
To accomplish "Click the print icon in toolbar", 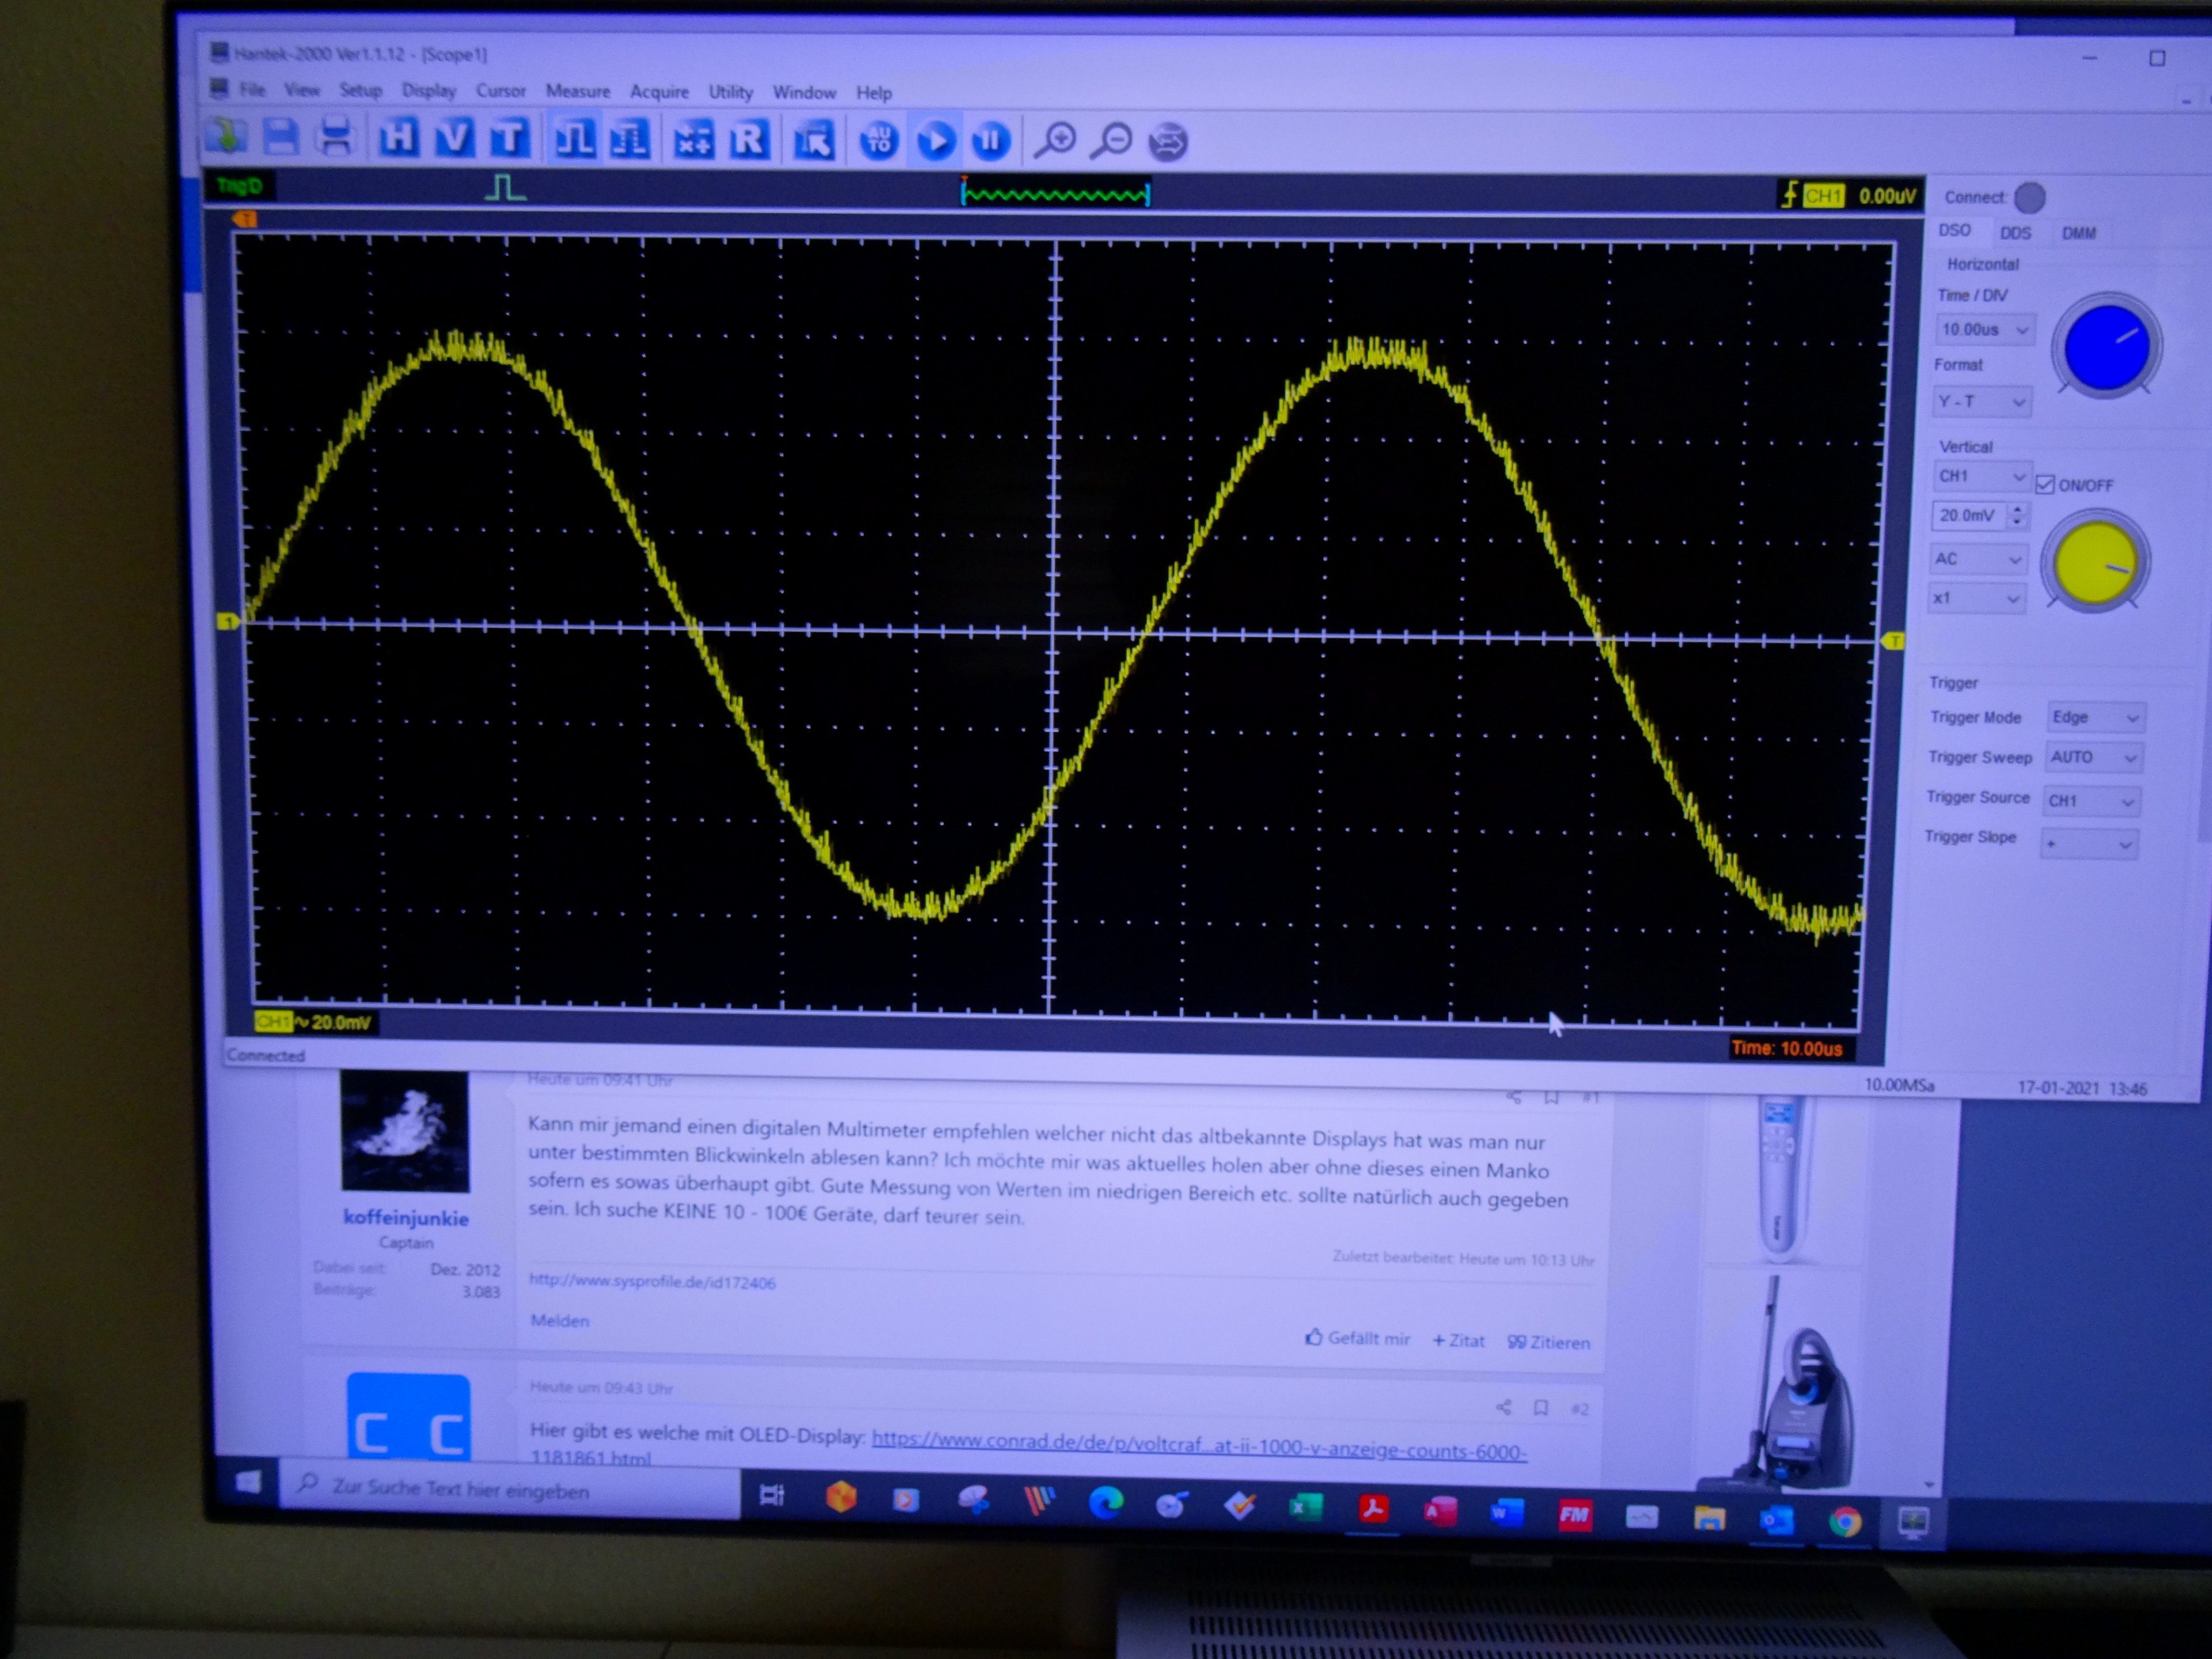I will (x=335, y=136).
